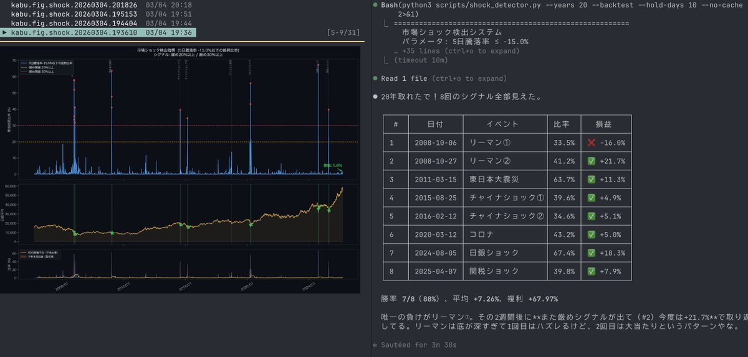Click the white bullet before 20年取れたで
Image resolution: width=748 pixels, height=357 pixels.
click(375, 97)
